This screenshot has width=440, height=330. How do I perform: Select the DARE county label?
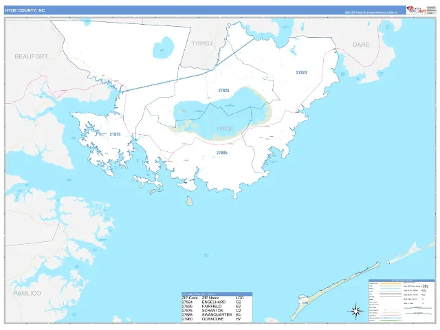pyautogui.click(x=361, y=45)
